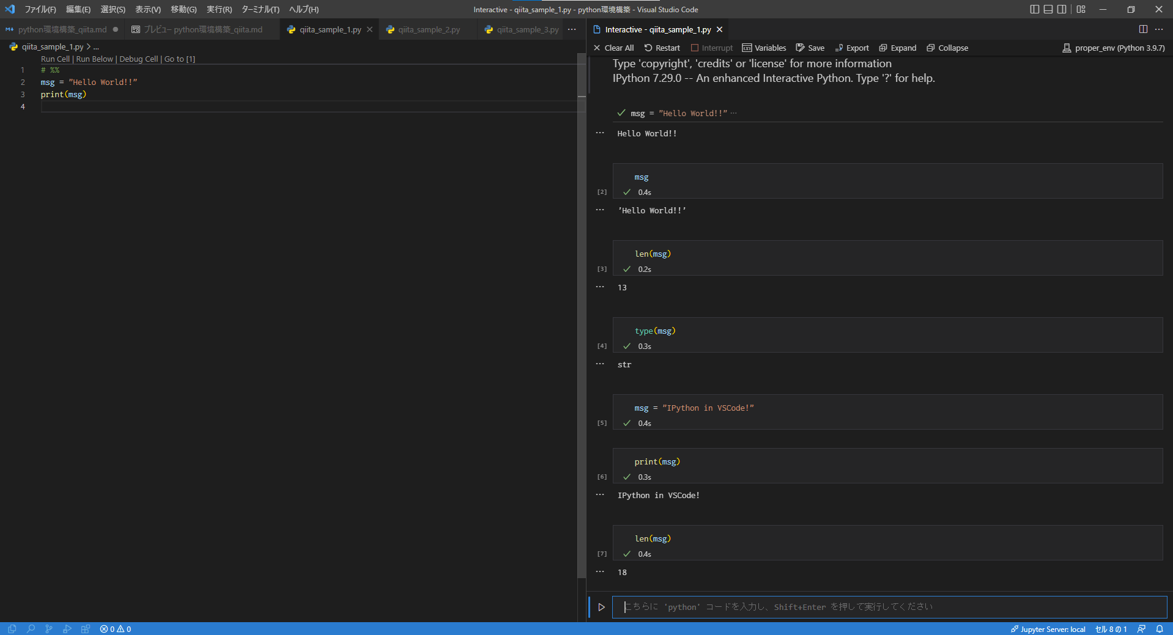Screen dimensions: 1173x635
Task: Open the ターミナル(T) menu
Action: click(x=261, y=9)
